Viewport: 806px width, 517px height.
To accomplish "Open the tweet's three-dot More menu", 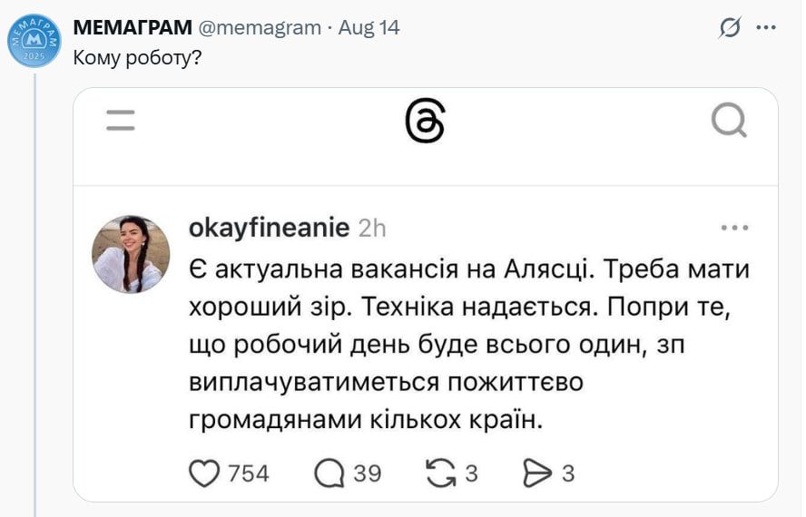I will [x=766, y=28].
